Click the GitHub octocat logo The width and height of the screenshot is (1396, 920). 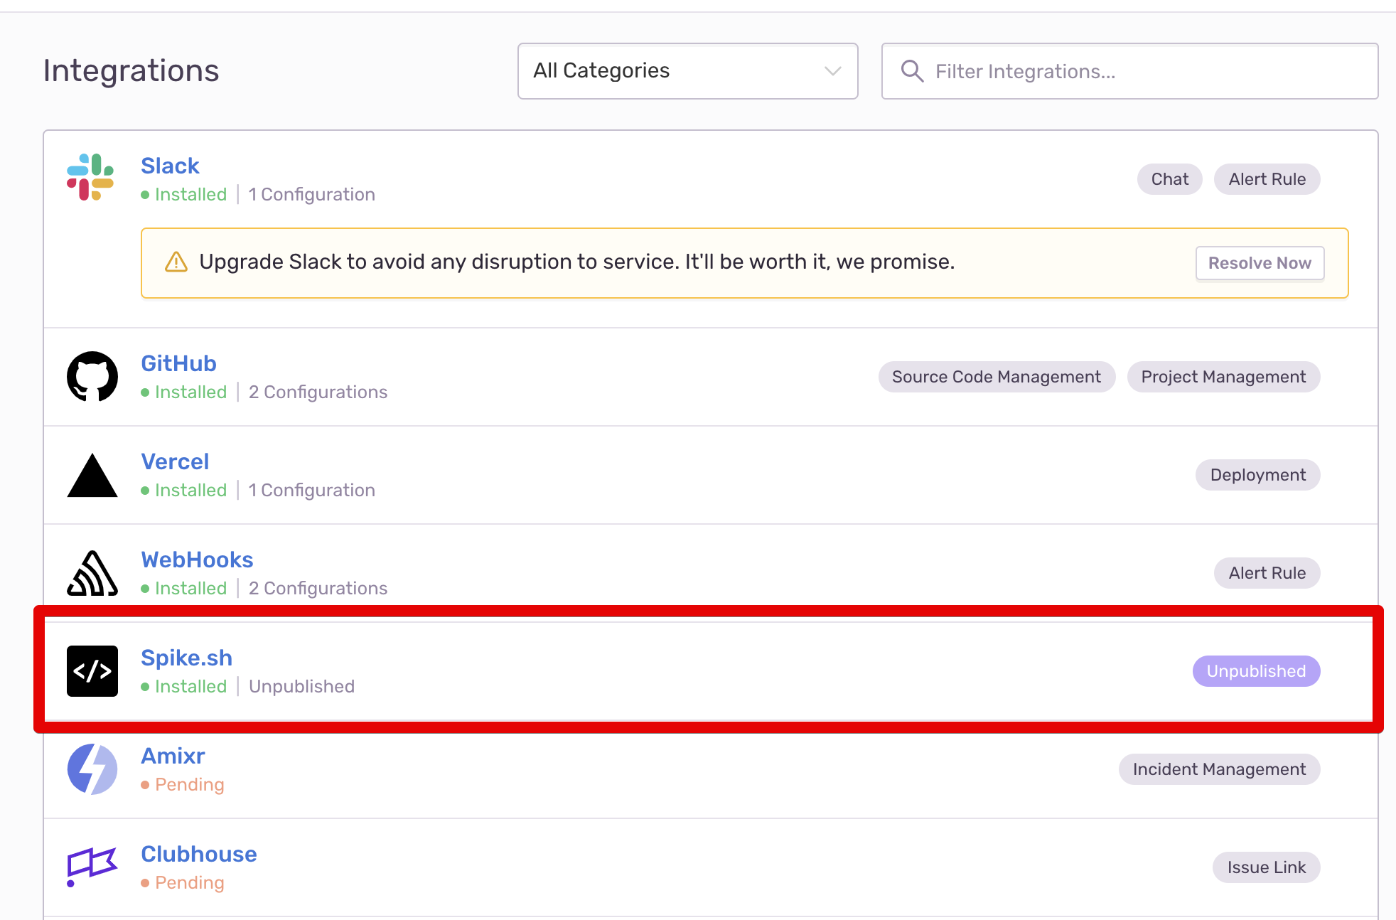point(92,376)
